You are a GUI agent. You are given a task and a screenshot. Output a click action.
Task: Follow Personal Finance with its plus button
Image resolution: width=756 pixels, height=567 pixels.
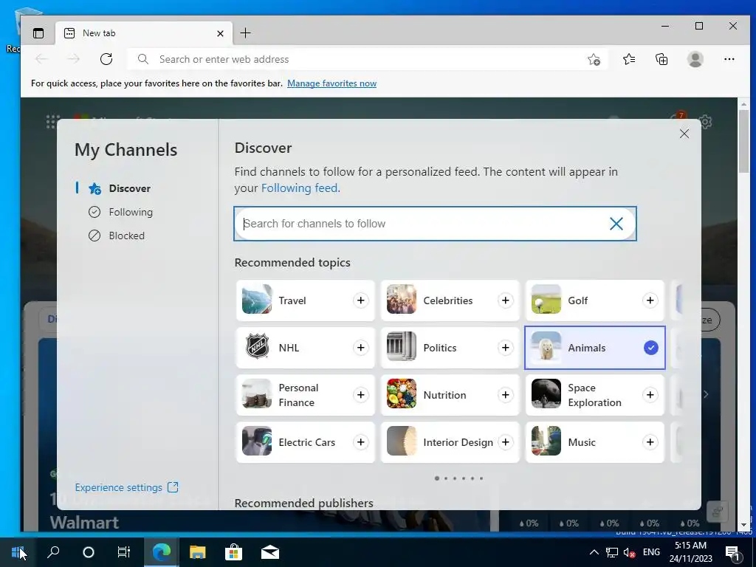360,395
